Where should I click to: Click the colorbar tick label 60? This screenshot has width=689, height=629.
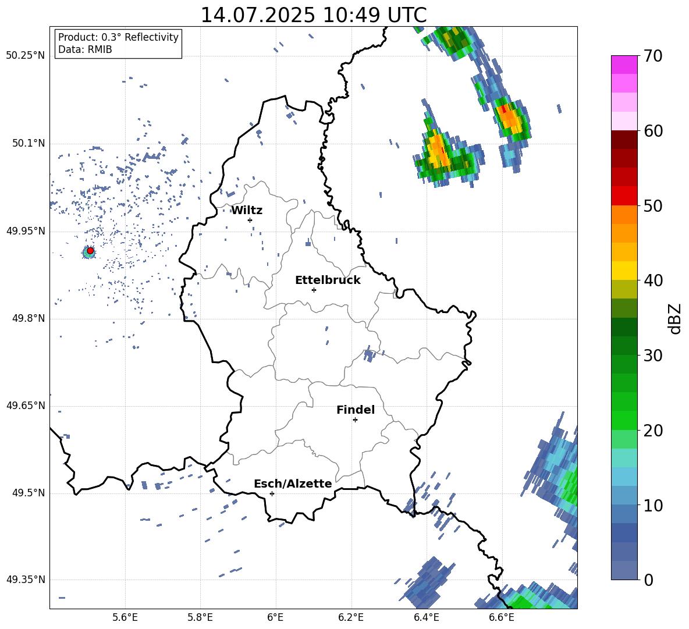coord(653,131)
